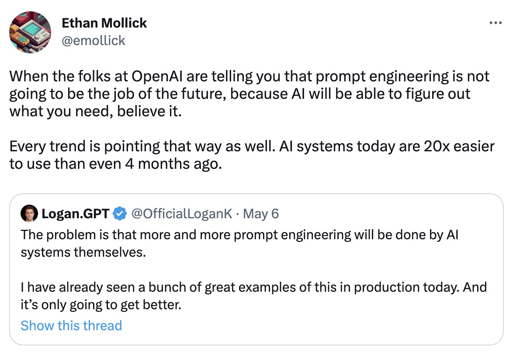
Task: Open the tweet's three-dot more options menu
Action: tap(495, 23)
